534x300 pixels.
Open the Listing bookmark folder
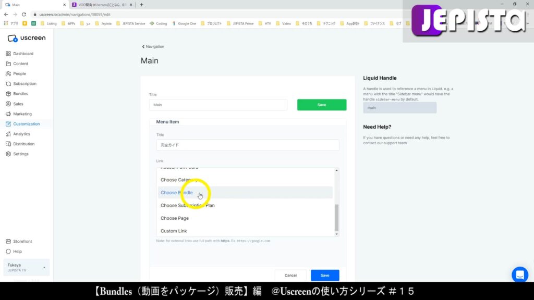click(x=48, y=23)
